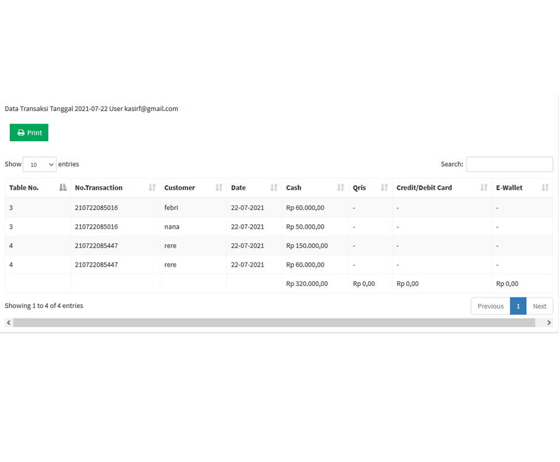
Task: Sort by Table No. sort icon
Action: [x=63, y=188]
